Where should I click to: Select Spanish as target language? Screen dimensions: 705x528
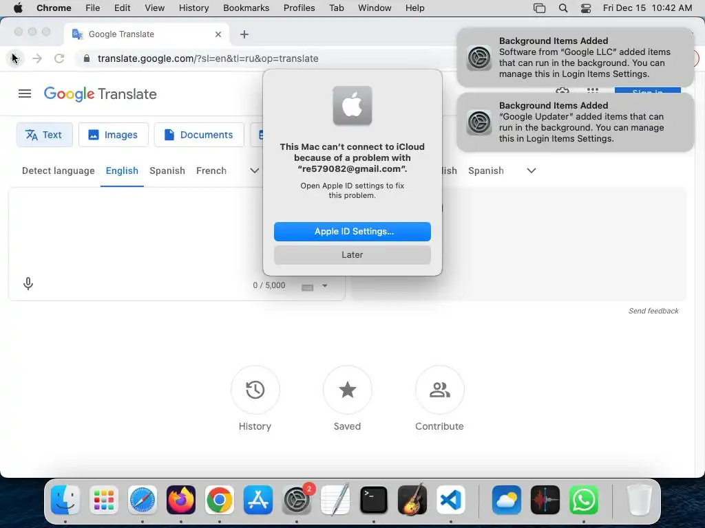pos(486,170)
